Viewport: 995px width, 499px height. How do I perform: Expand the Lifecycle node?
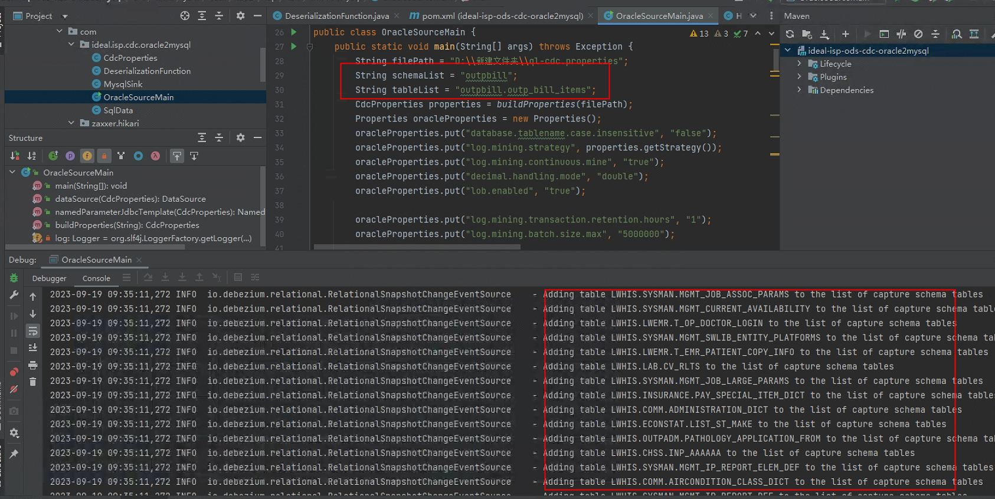[x=800, y=64]
